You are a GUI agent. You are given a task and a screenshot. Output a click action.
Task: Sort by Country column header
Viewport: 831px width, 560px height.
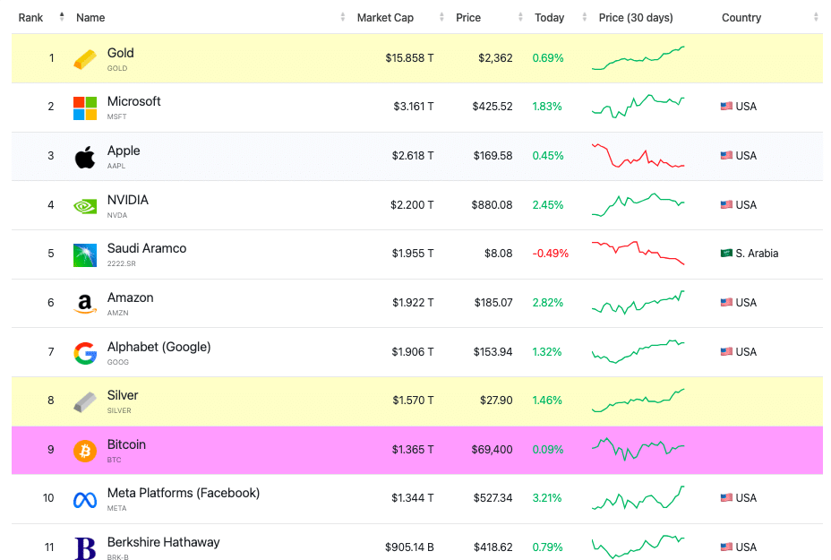[741, 18]
